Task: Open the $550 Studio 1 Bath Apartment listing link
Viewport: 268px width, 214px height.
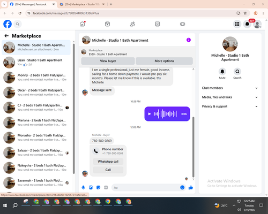Action: 108,54
